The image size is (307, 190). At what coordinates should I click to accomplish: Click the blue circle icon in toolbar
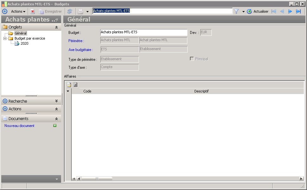5,11
